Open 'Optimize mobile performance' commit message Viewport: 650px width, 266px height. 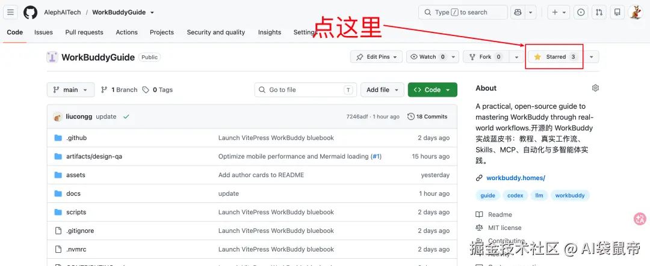(293, 156)
